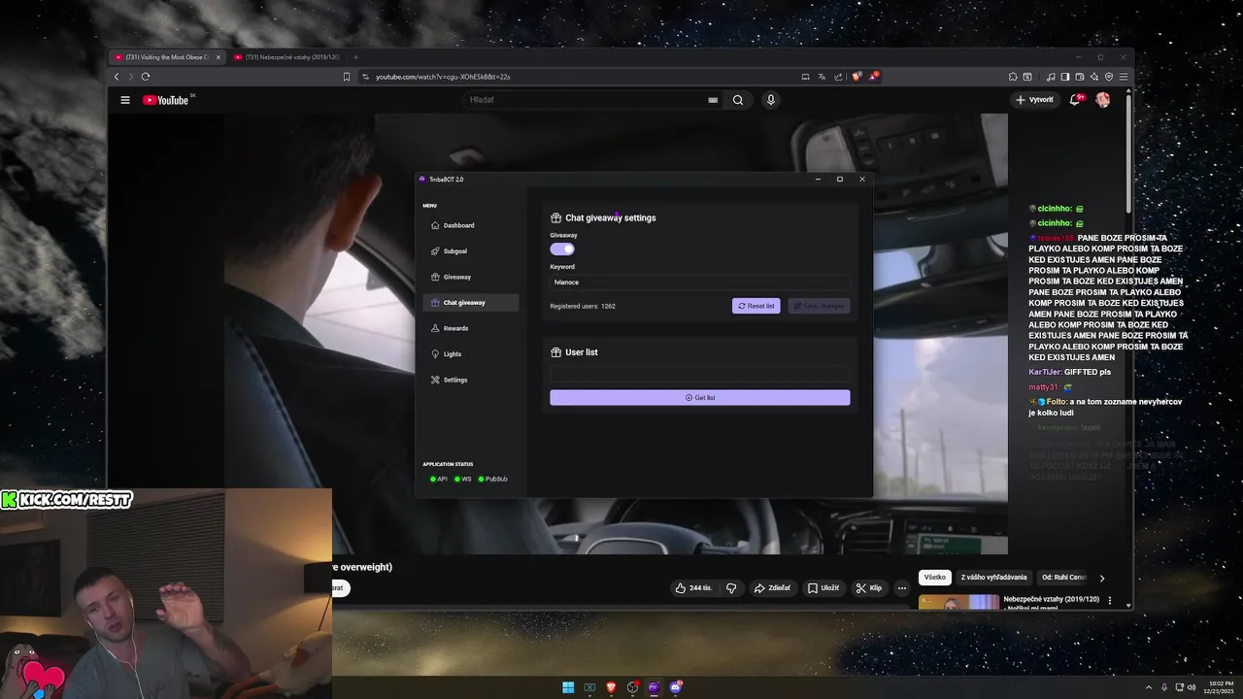The height and width of the screenshot is (699, 1243).
Task: Bookmark this page in address bar
Action: pyautogui.click(x=347, y=77)
